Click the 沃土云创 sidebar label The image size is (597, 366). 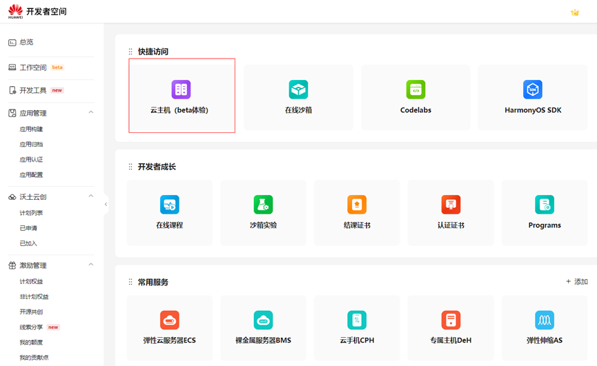[33, 197]
